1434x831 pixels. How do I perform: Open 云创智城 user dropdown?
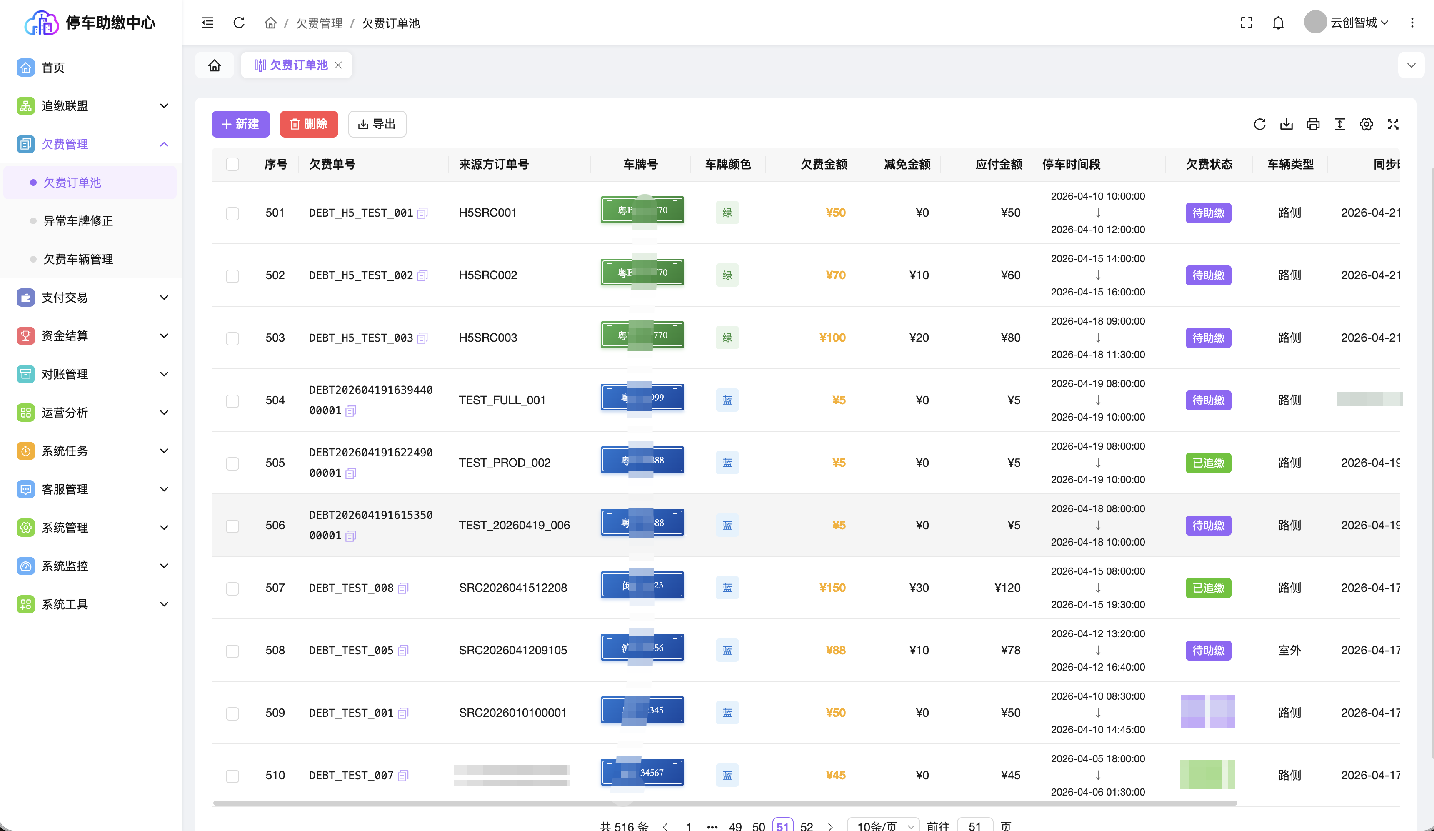click(x=1347, y=23)
